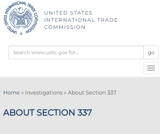Viewport: 160px width, 134px height.
Task: Click the star at the seal's bottom
Action: click(21, 33)
